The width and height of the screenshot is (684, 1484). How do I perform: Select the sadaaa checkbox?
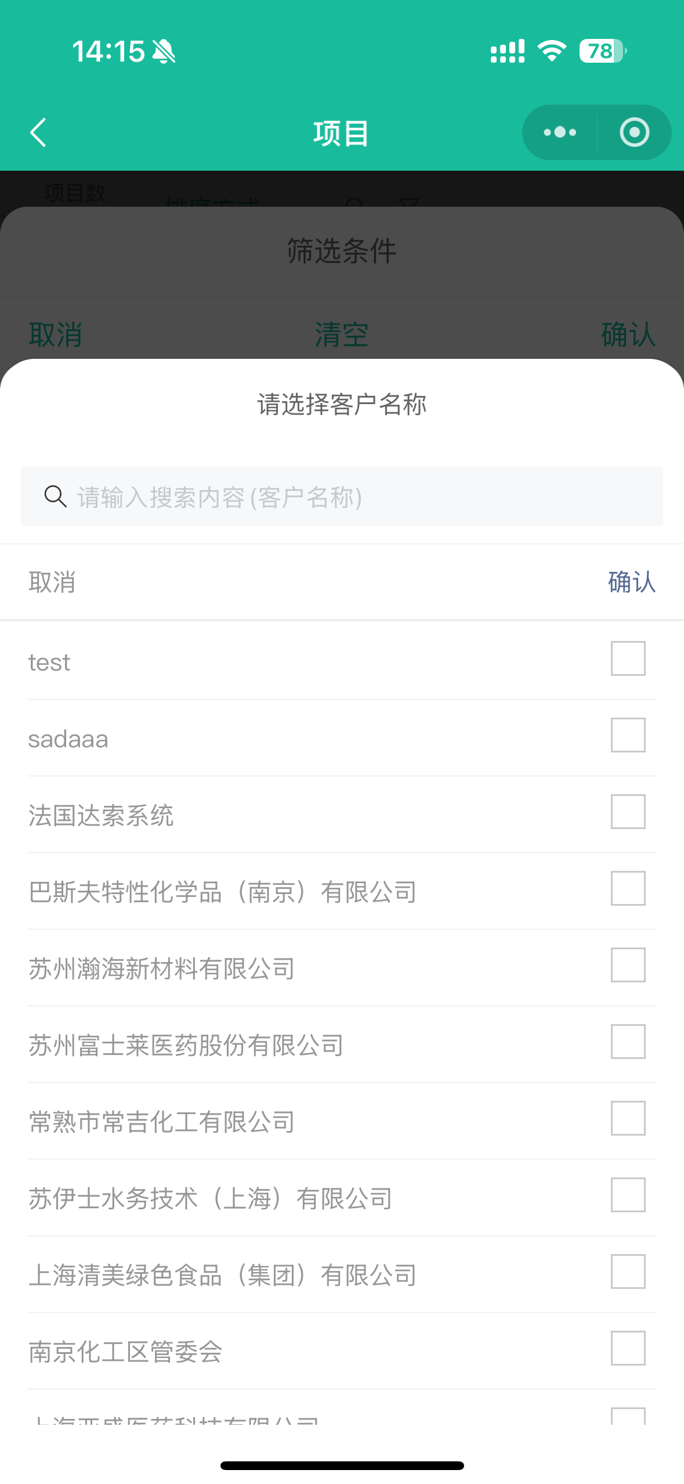click(628, 735)
